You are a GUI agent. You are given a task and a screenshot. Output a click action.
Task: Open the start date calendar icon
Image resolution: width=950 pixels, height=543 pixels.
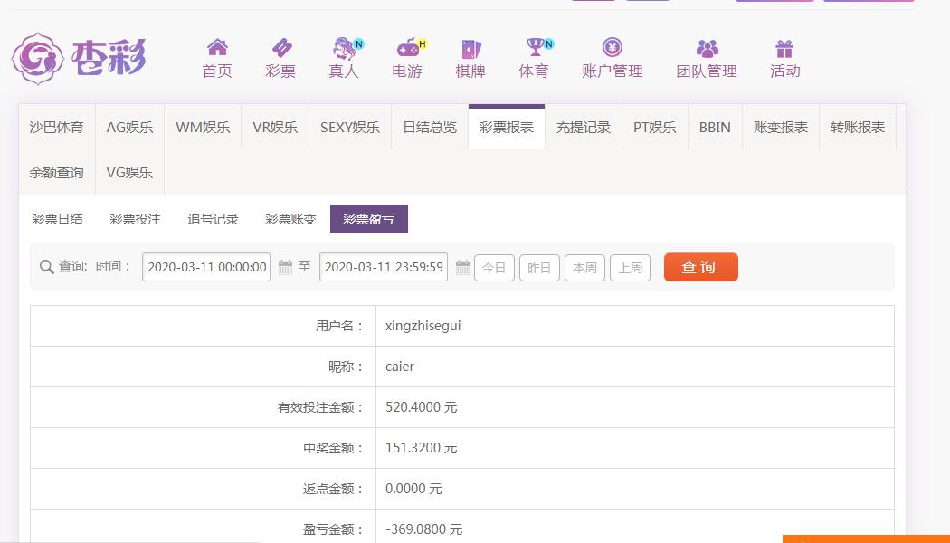[285, 267]
